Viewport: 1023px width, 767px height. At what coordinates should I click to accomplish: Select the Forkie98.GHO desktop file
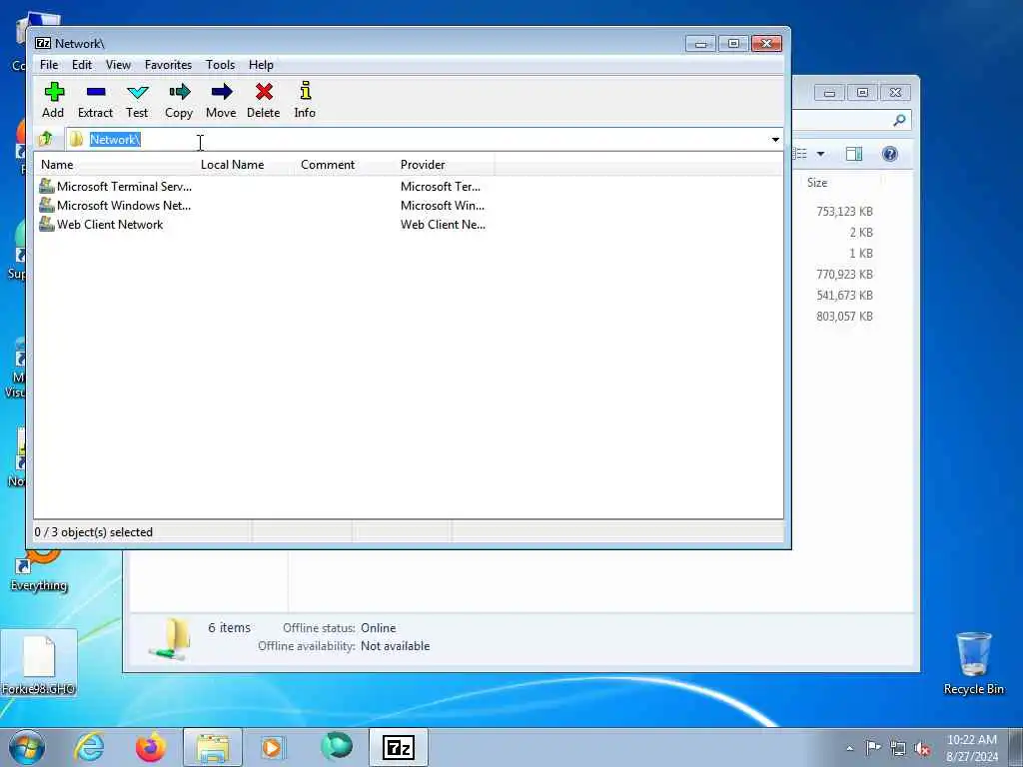pos(39,663)
